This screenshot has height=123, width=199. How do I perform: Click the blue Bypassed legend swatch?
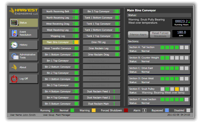pos(167,110)
